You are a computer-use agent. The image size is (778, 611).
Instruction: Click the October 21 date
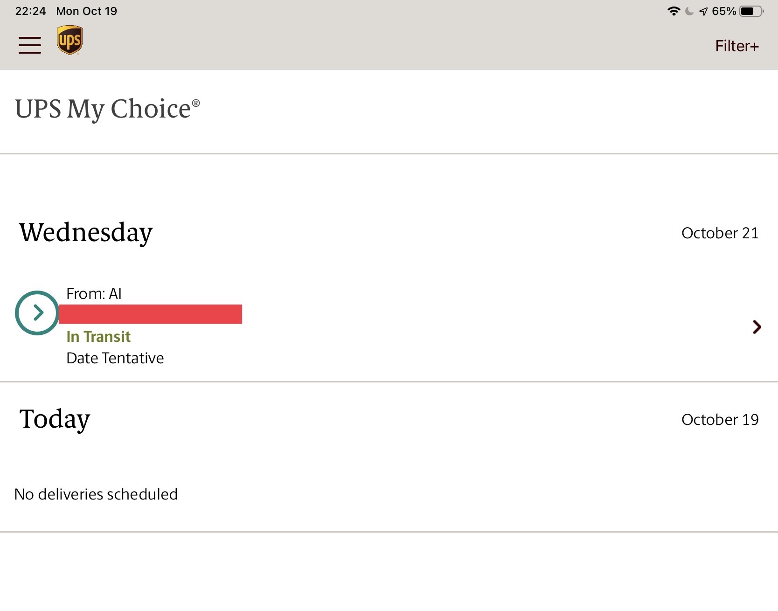coord(720,233)
